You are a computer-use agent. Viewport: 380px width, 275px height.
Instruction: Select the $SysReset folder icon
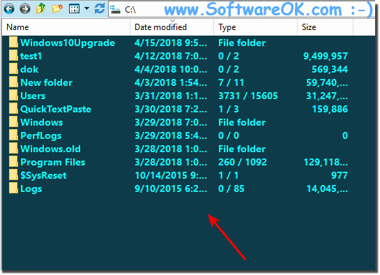coord(13,175)
